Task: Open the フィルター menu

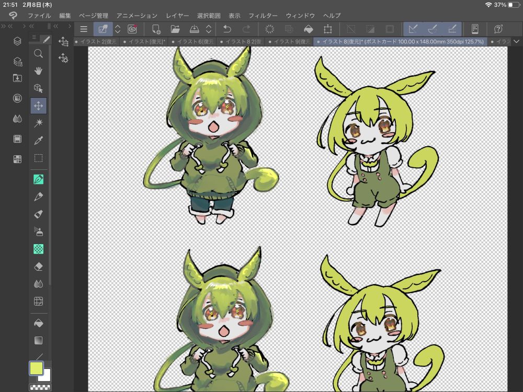Action: point(263,16)
